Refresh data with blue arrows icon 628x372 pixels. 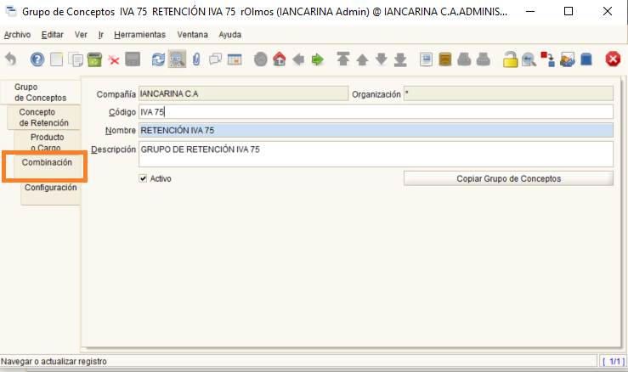pyautogui.click(x=158, y=59)
